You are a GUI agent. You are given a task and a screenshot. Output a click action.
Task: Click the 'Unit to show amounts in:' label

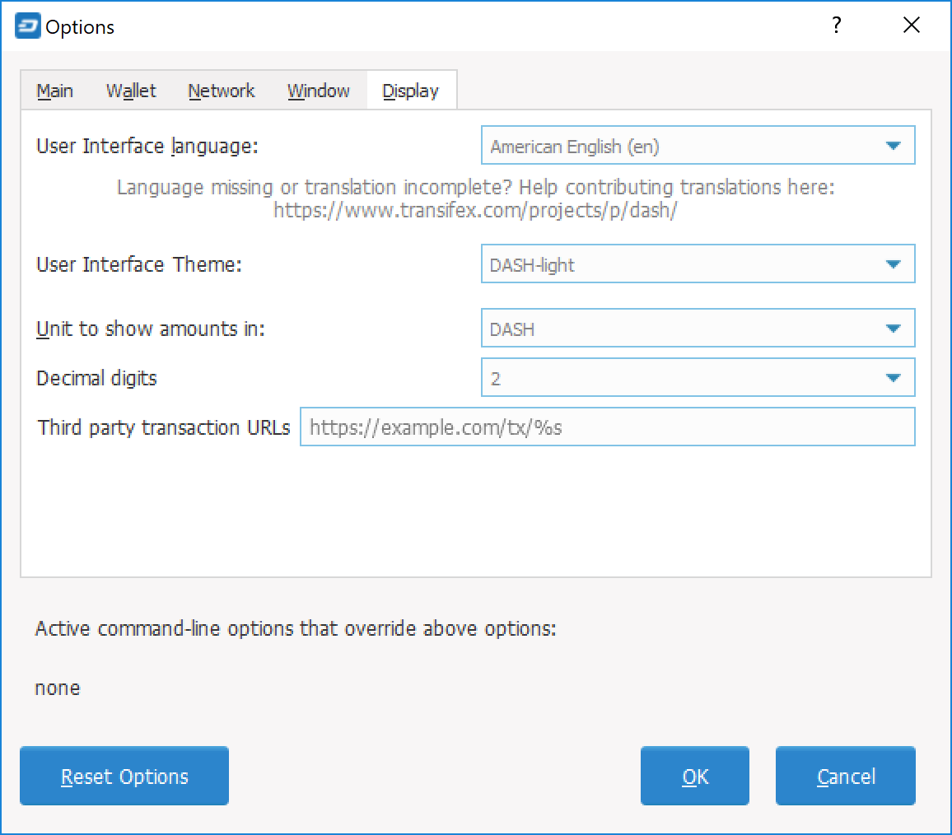[x=151, y=329]
